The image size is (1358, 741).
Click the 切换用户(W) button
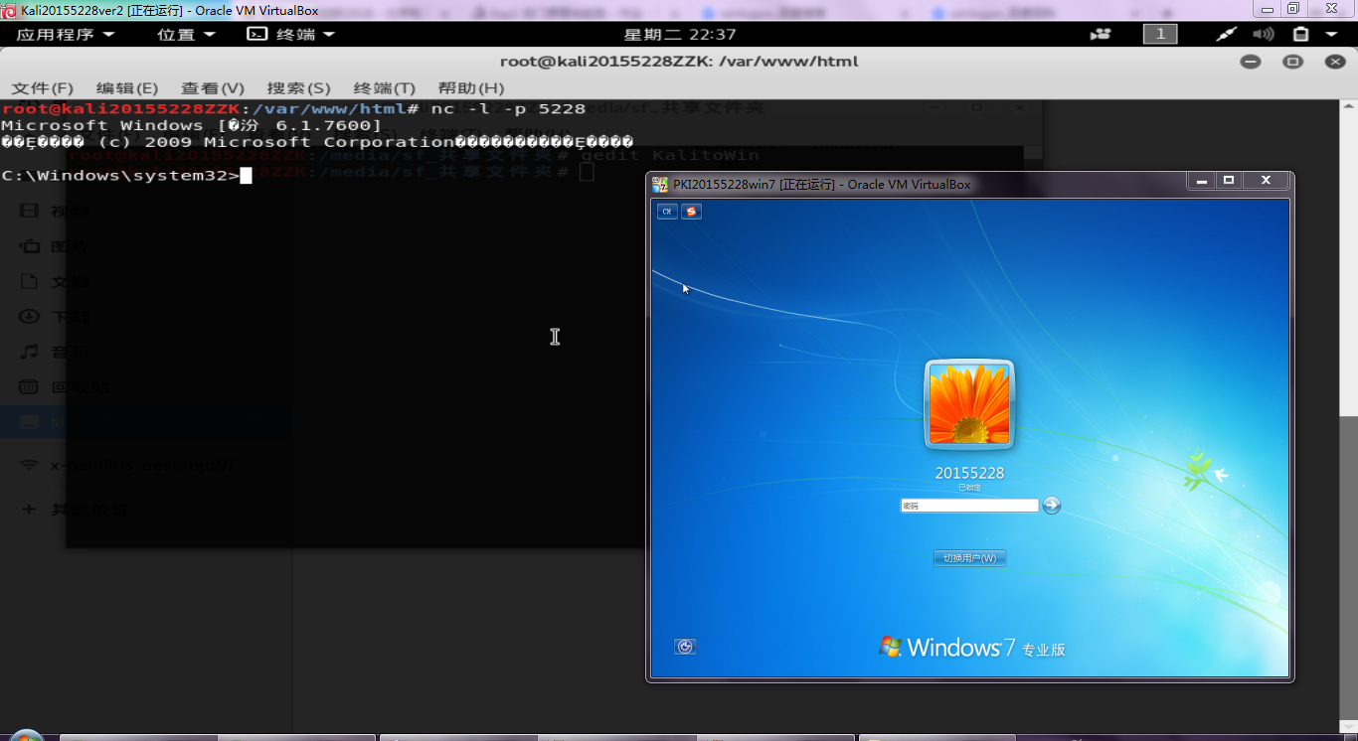coord(969,558)
